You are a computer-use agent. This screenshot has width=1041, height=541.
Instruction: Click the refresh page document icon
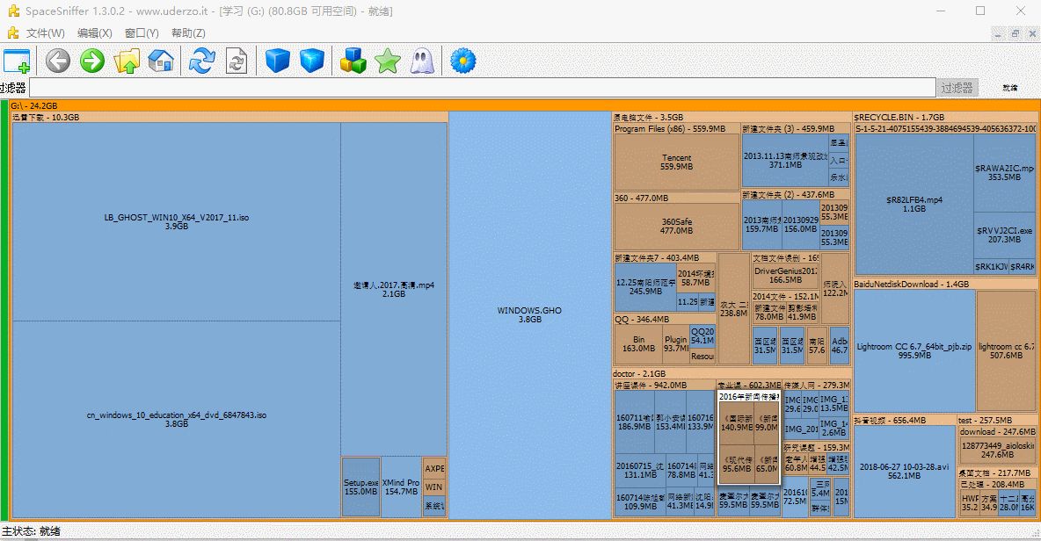[x=237, y=61]
